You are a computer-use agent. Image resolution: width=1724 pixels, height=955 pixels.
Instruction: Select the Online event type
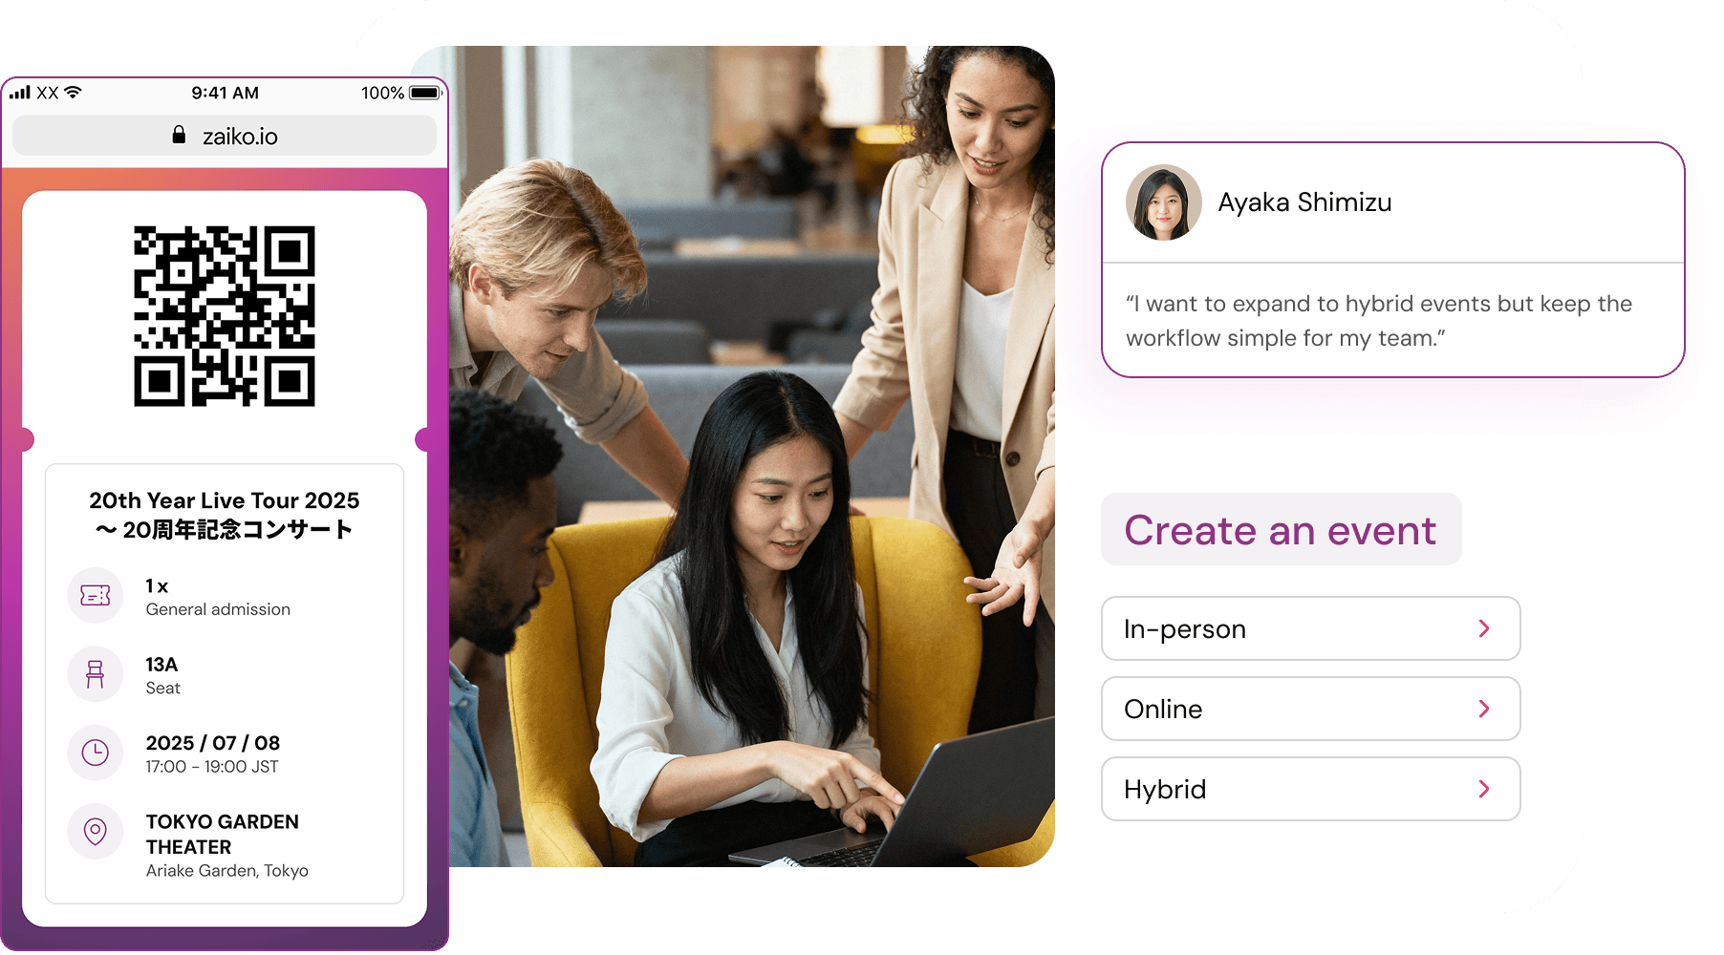coord(1311,709)
